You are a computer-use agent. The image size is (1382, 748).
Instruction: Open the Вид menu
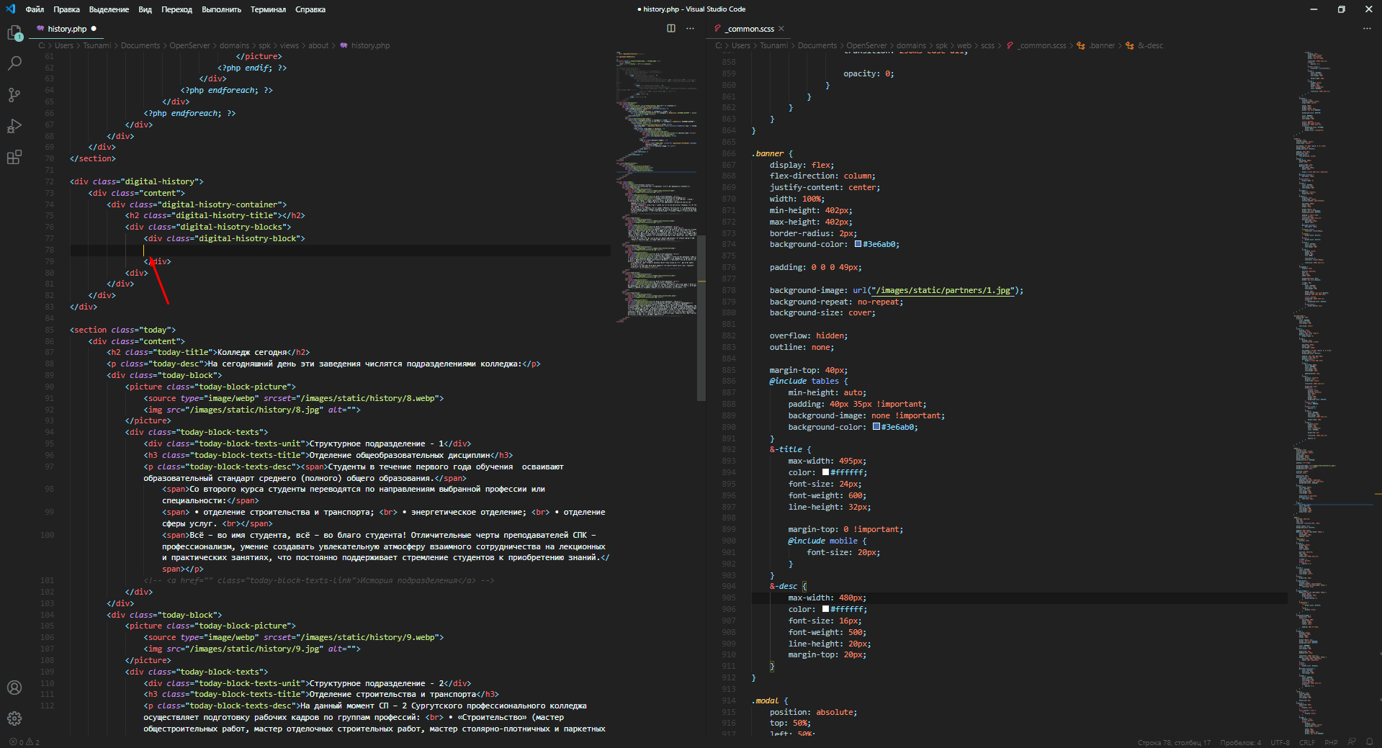click(x=145, y=9)
